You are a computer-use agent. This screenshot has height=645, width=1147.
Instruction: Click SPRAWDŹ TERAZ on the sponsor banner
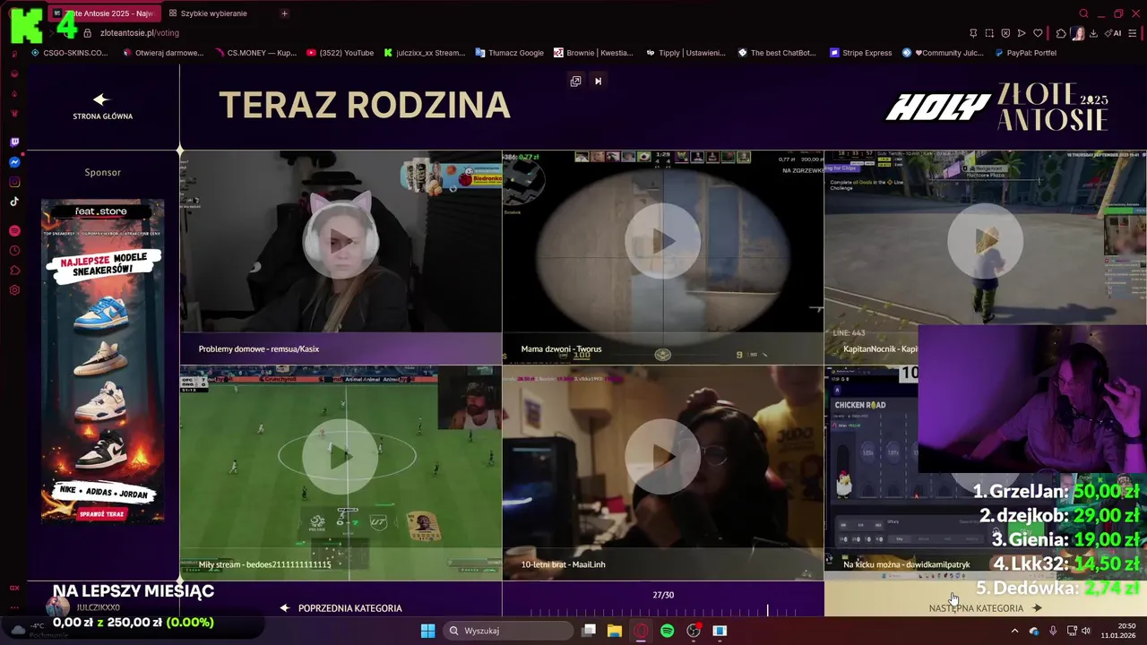click(102, 514)
